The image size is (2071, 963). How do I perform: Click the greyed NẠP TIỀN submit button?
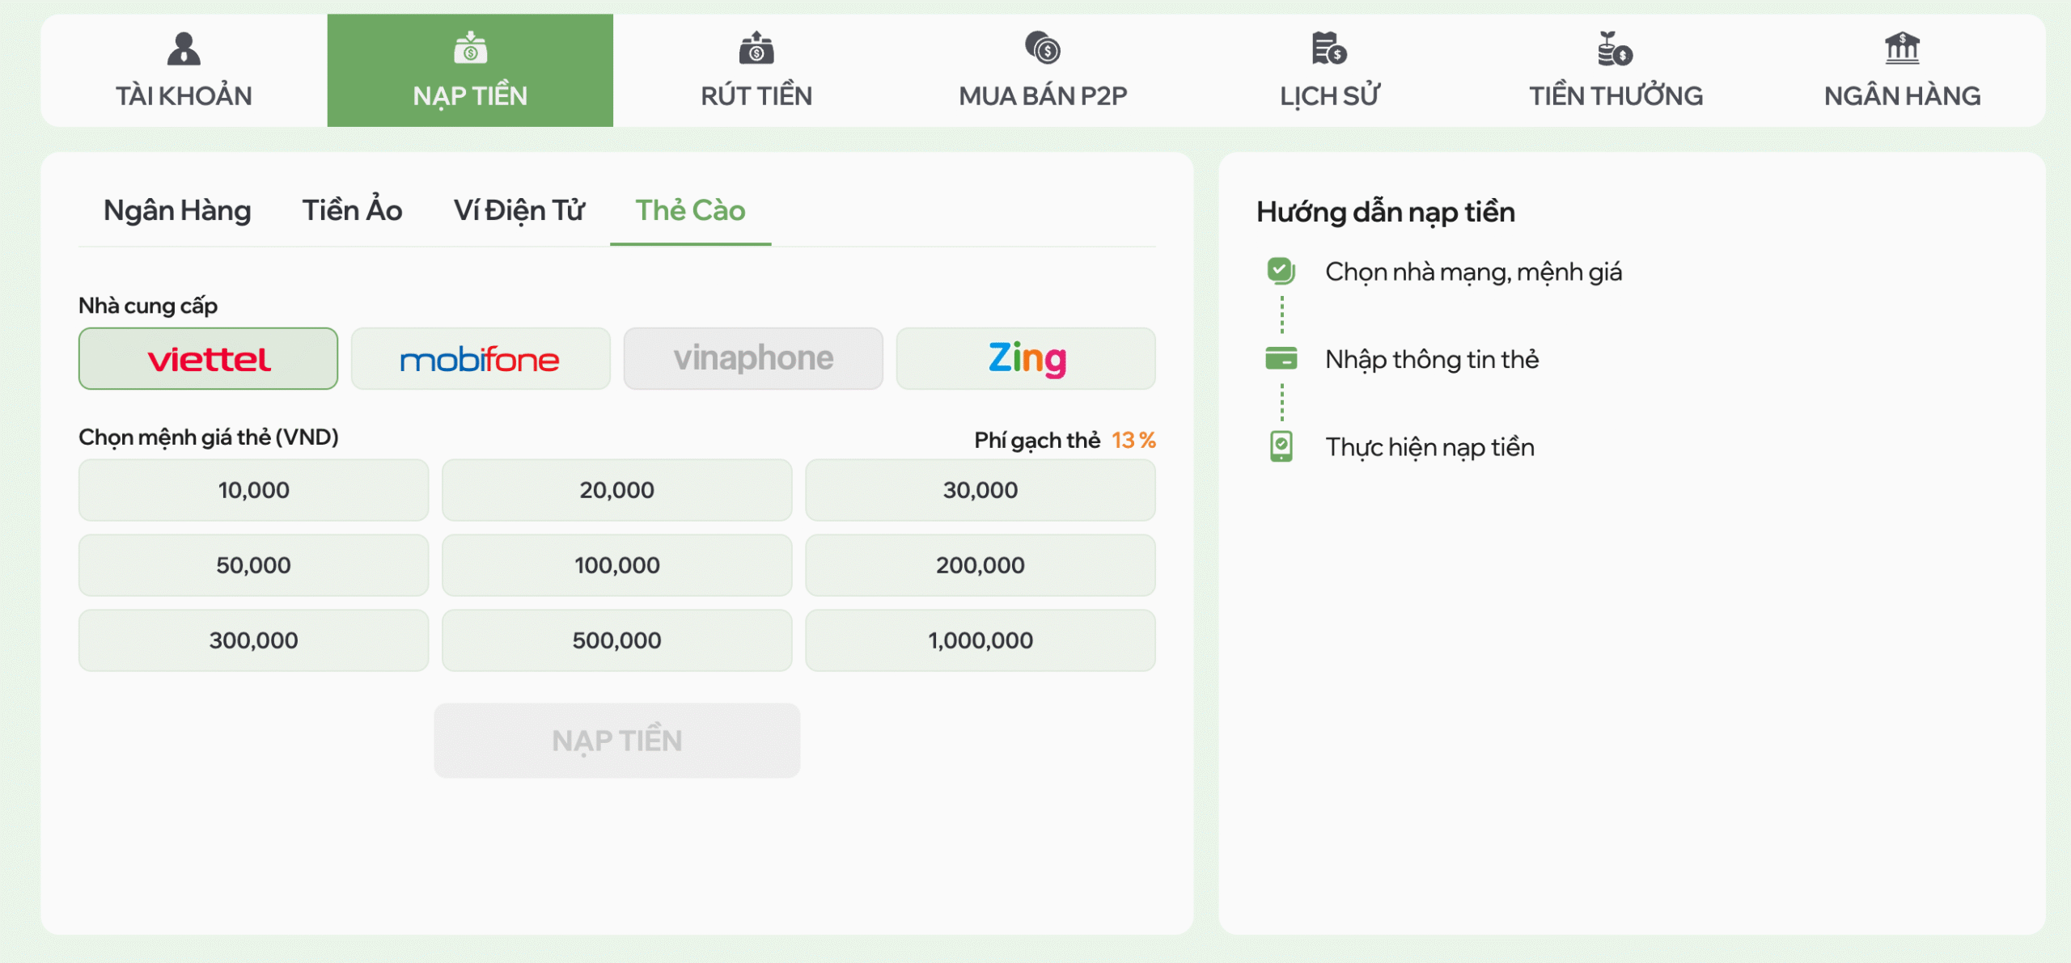click(616, 741)
